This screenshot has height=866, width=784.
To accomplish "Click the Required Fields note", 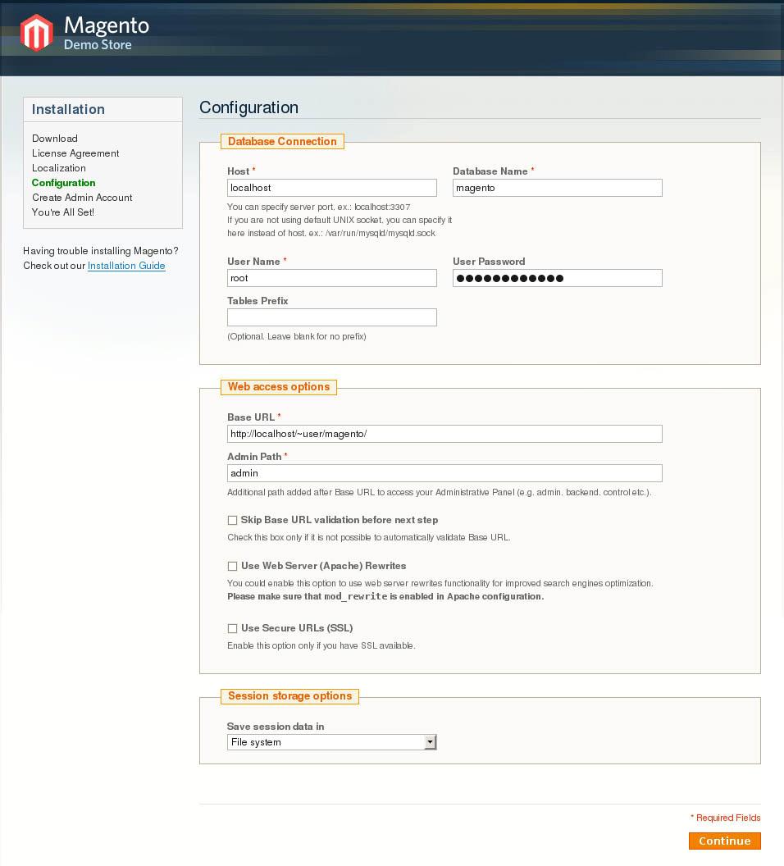I will tap(726, 818).
